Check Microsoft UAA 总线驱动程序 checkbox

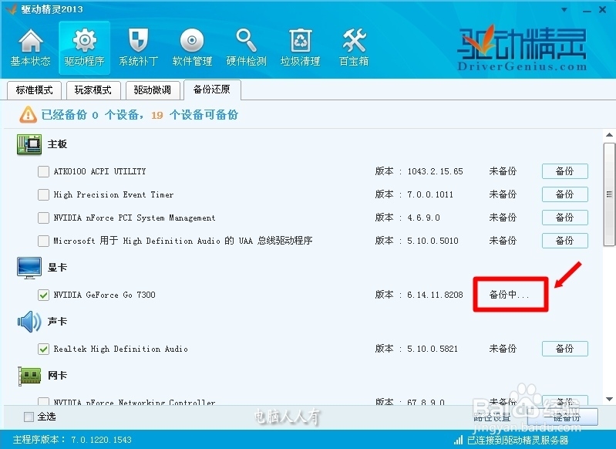click(x=43, y=241)
